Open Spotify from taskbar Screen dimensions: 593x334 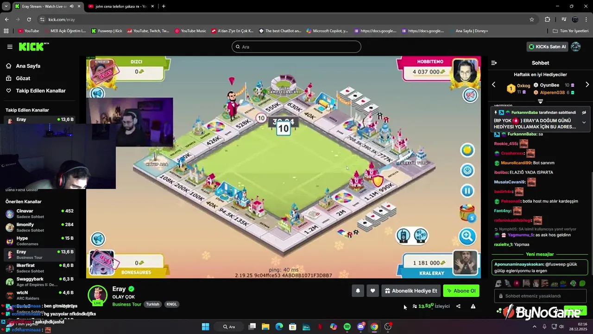[347, 327]
